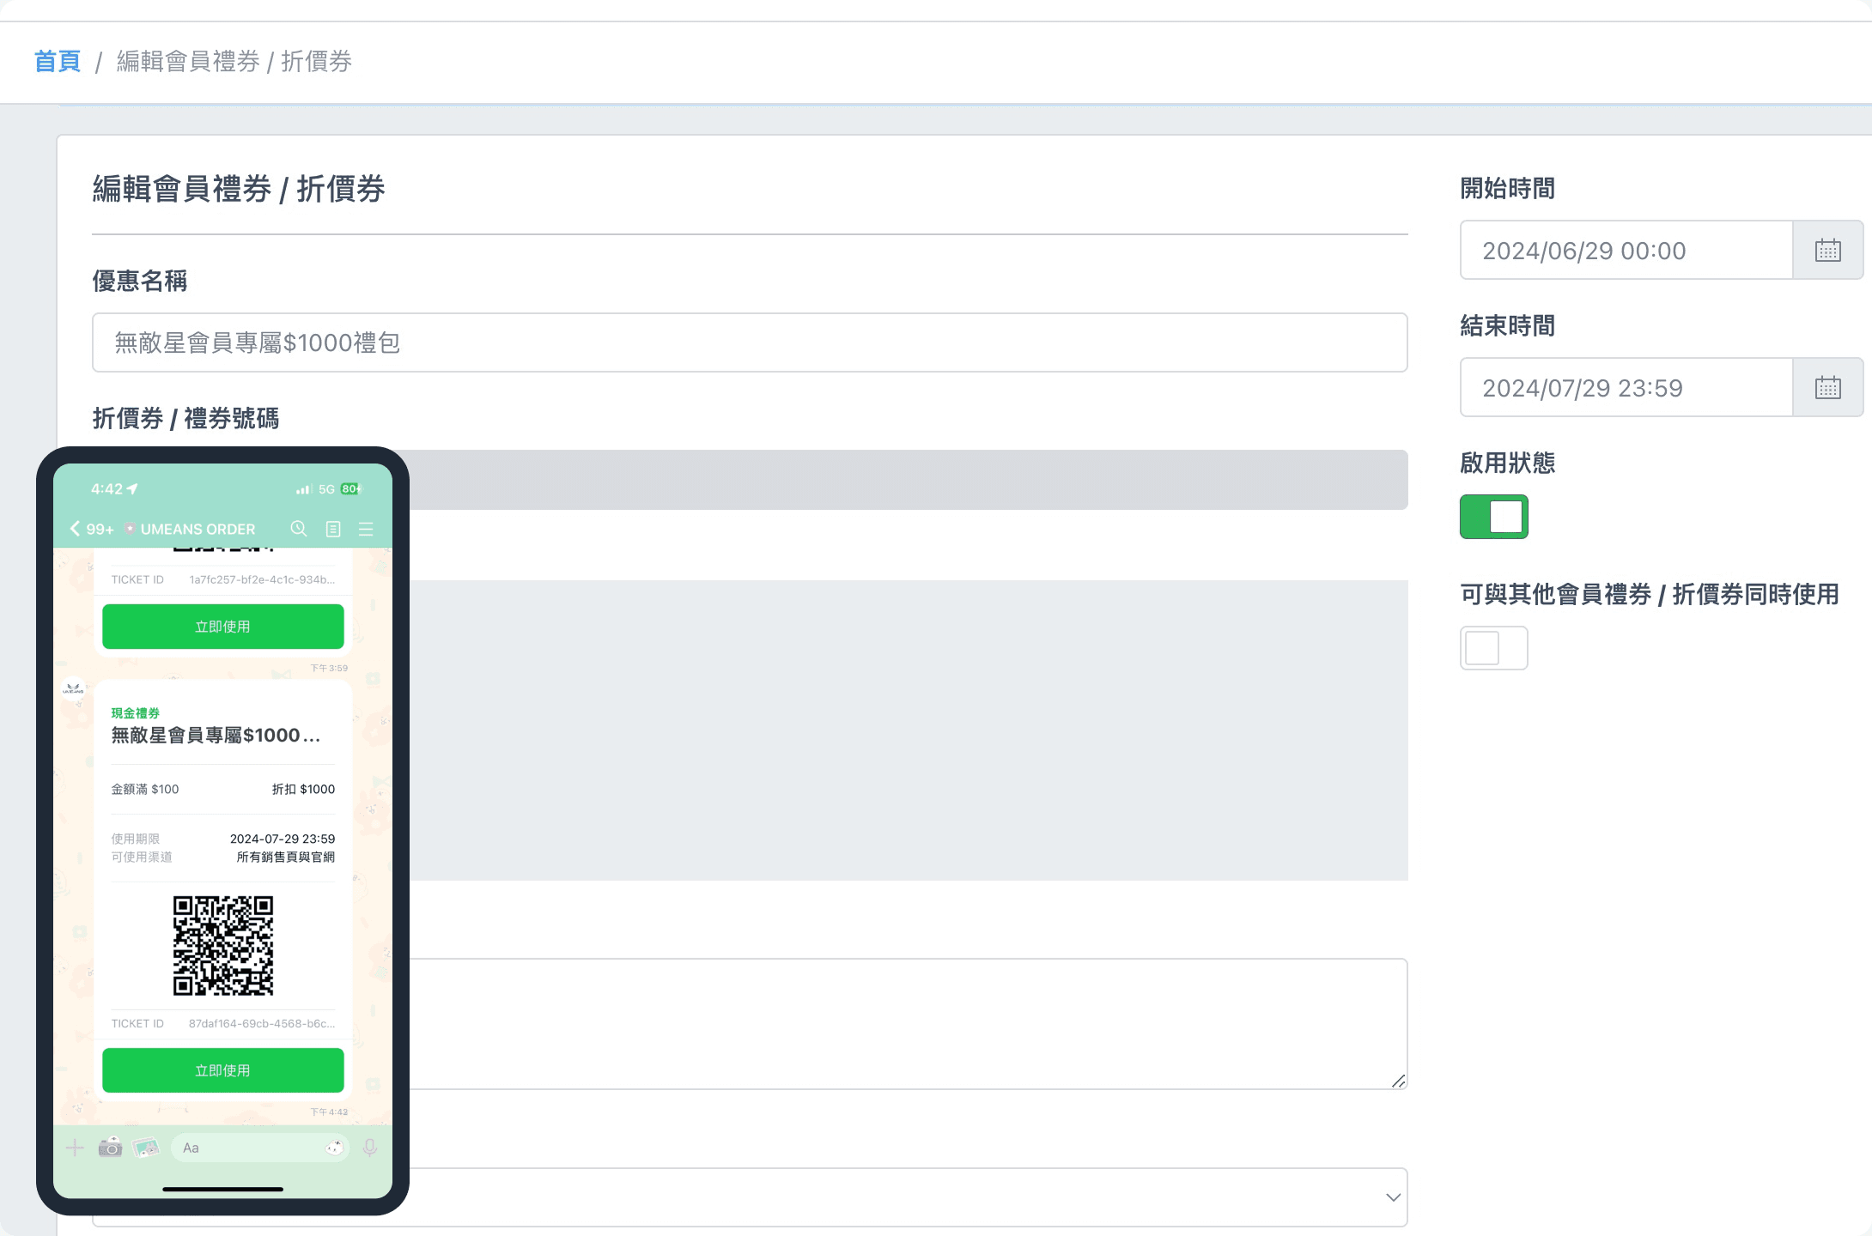This screenshot has height=1236, width=1872.
Task: Click the 2024/06/29 00:00 start time field
Action: [1626, 251]
